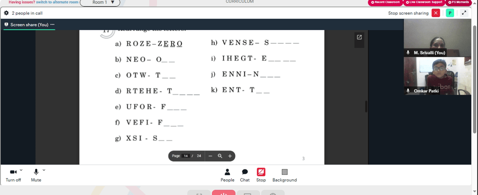This screenshot has width=478, height=195.
Task: Click item g) XSI - S__
Action: click(143, 138)
